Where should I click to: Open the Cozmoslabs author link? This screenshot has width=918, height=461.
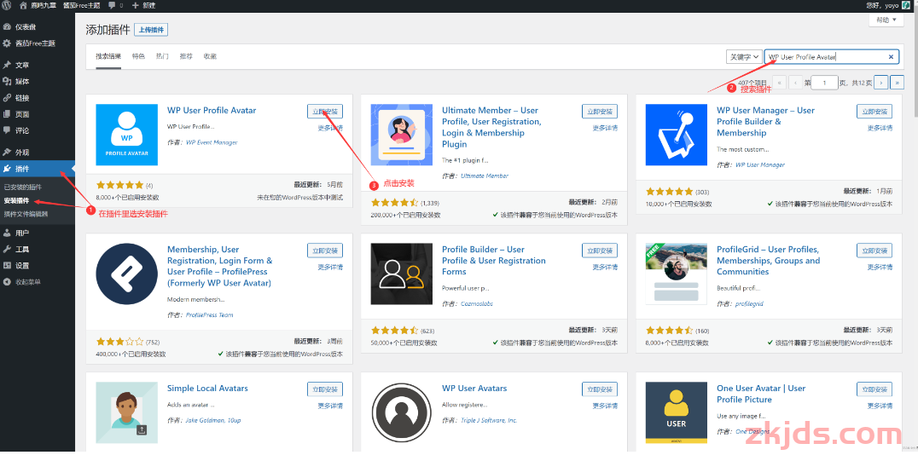(477, 303)
